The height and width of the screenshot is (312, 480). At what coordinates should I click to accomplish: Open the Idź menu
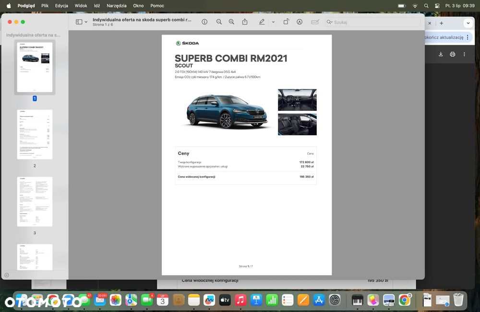click(x=97, y=5)
